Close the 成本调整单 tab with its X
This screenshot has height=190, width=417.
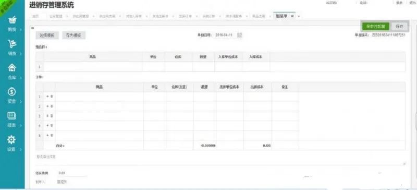(246, 16)
